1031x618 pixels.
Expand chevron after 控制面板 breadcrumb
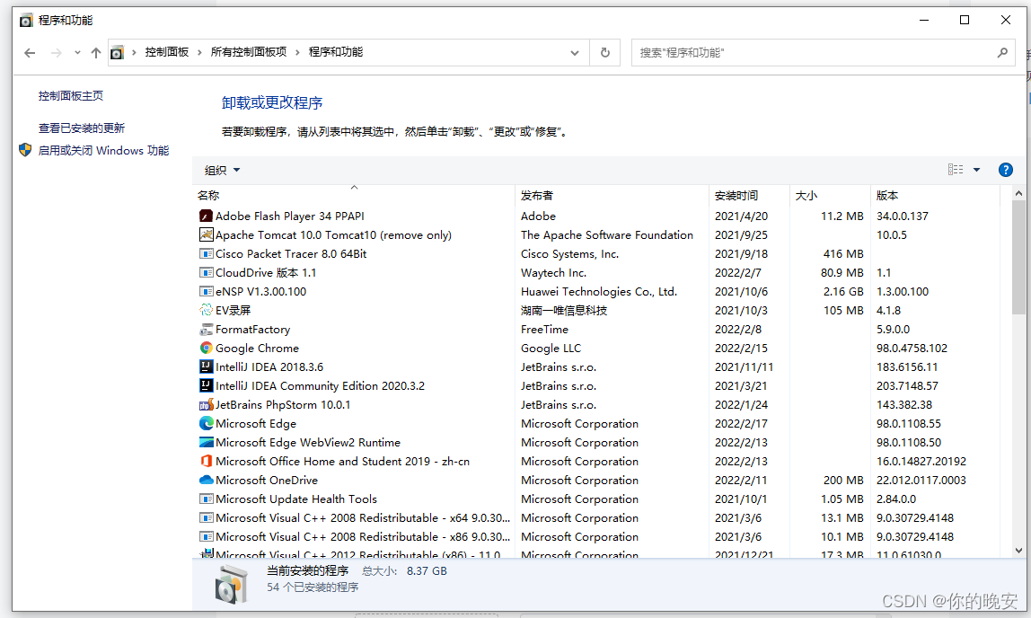(200, 52)
